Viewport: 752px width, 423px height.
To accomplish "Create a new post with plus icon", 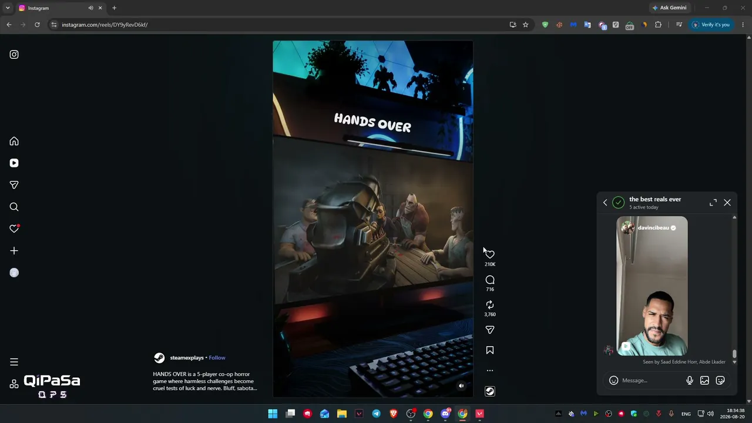I will 14,251.
